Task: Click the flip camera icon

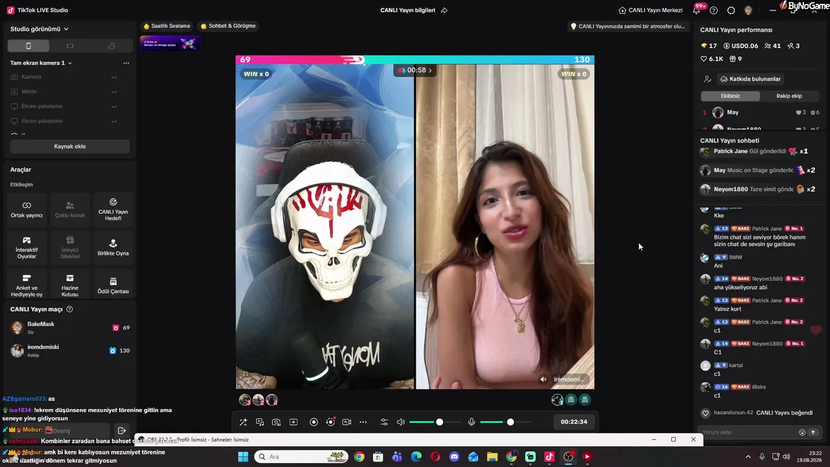Action: point(347,422)
